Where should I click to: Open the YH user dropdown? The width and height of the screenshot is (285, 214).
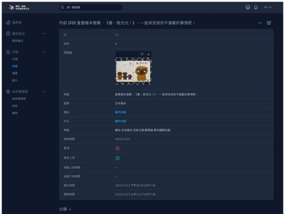pos(268,7)
